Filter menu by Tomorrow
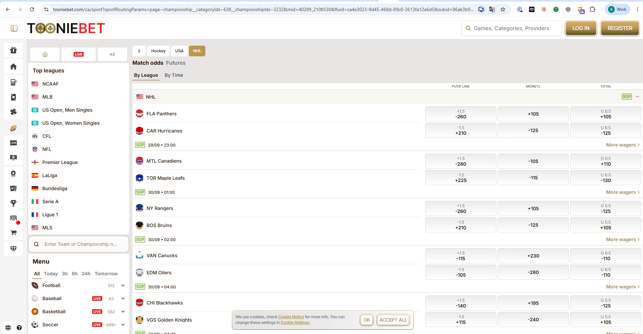643x334 pixels. 106,274
